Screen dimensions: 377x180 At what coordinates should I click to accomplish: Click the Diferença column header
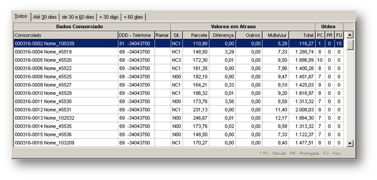223,35
